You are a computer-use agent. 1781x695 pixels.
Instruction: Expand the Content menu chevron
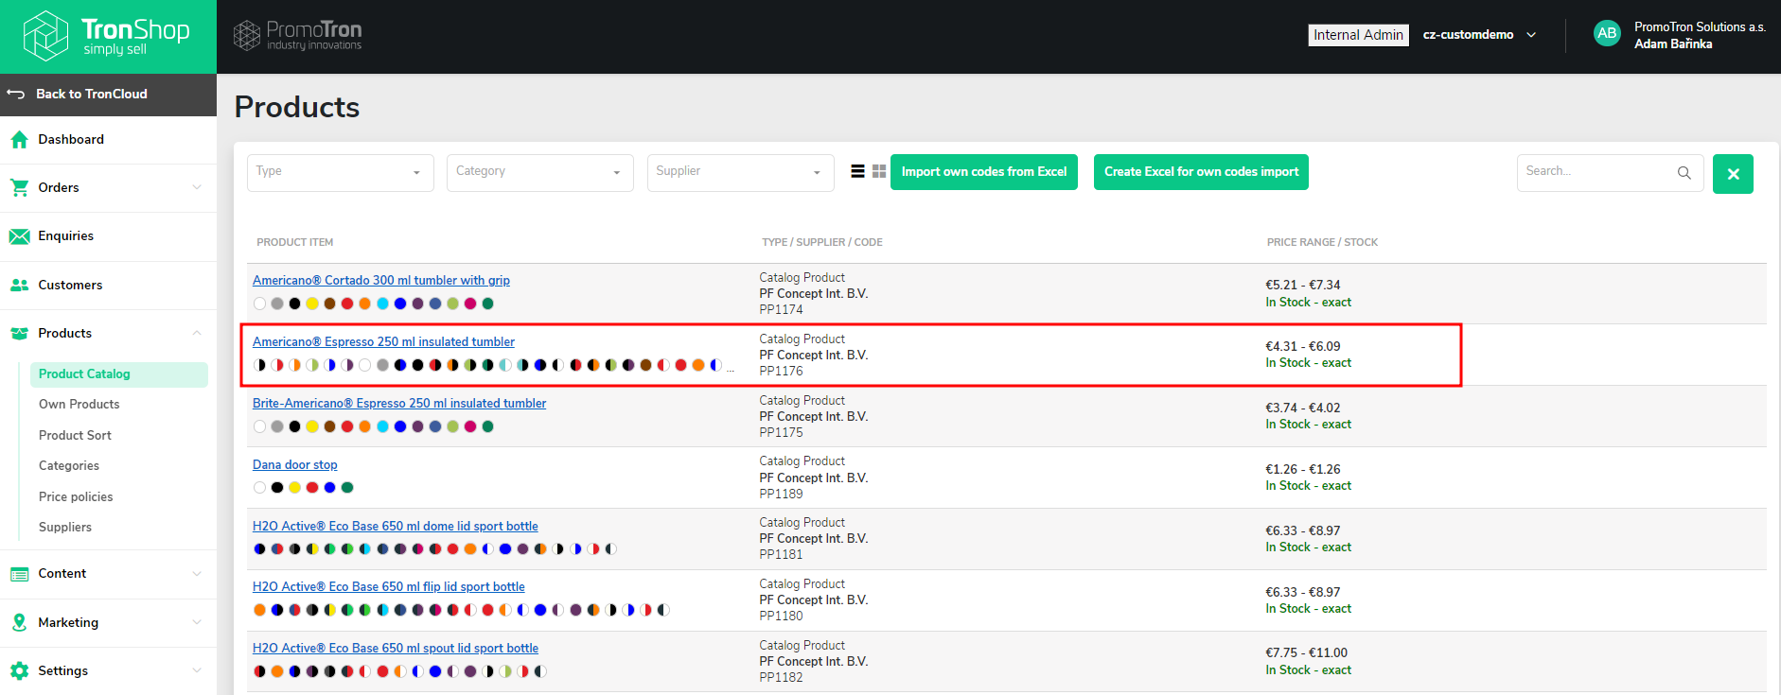point(197,573)
